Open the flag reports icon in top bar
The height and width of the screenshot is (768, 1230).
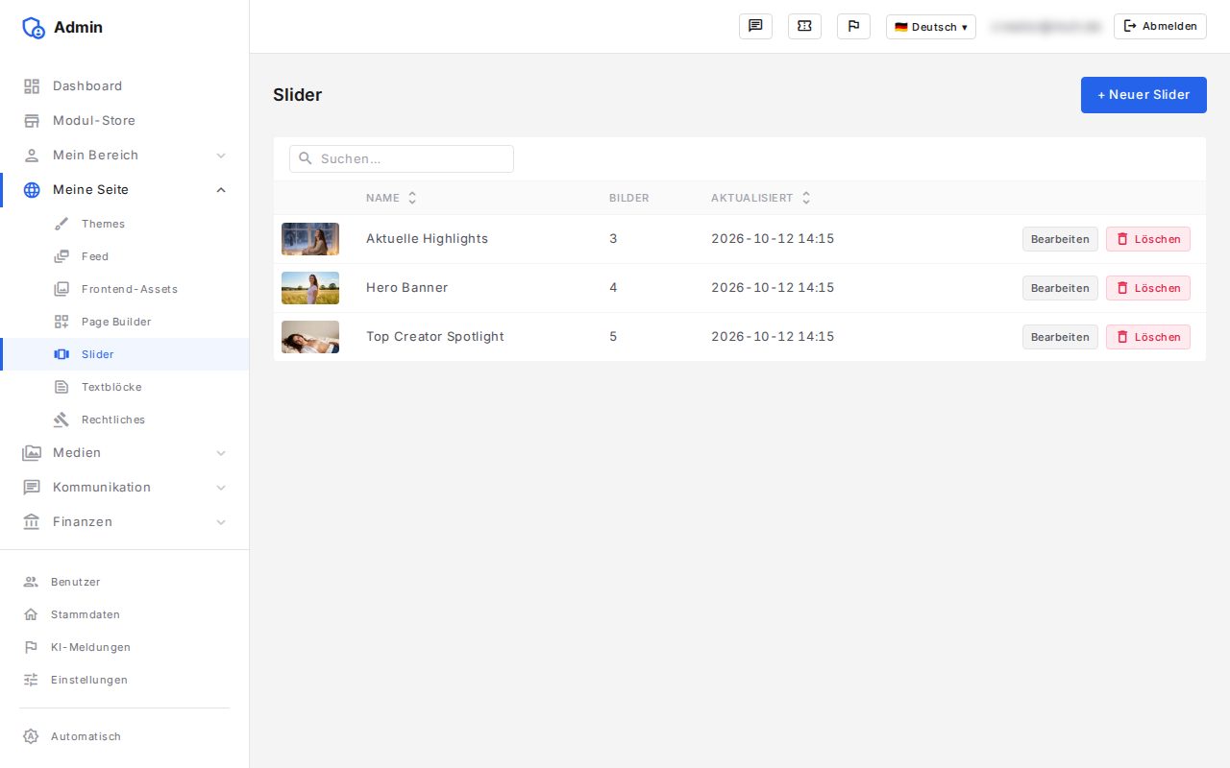853,27
